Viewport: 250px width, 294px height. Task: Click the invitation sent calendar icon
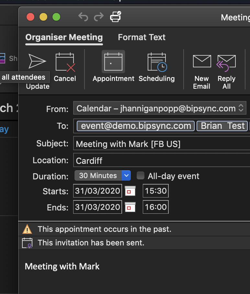(27, 243)
